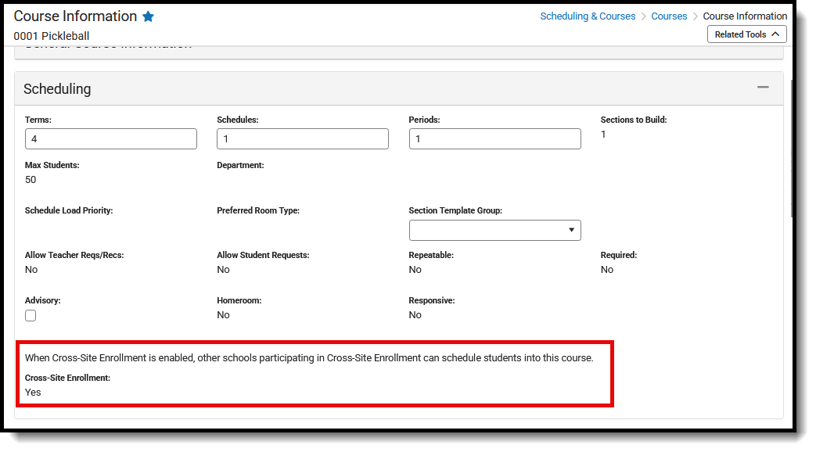This screenshot has height=452, width=816.
Task: Click the chevron on the Related Tools button
Action: pos(777,34)
